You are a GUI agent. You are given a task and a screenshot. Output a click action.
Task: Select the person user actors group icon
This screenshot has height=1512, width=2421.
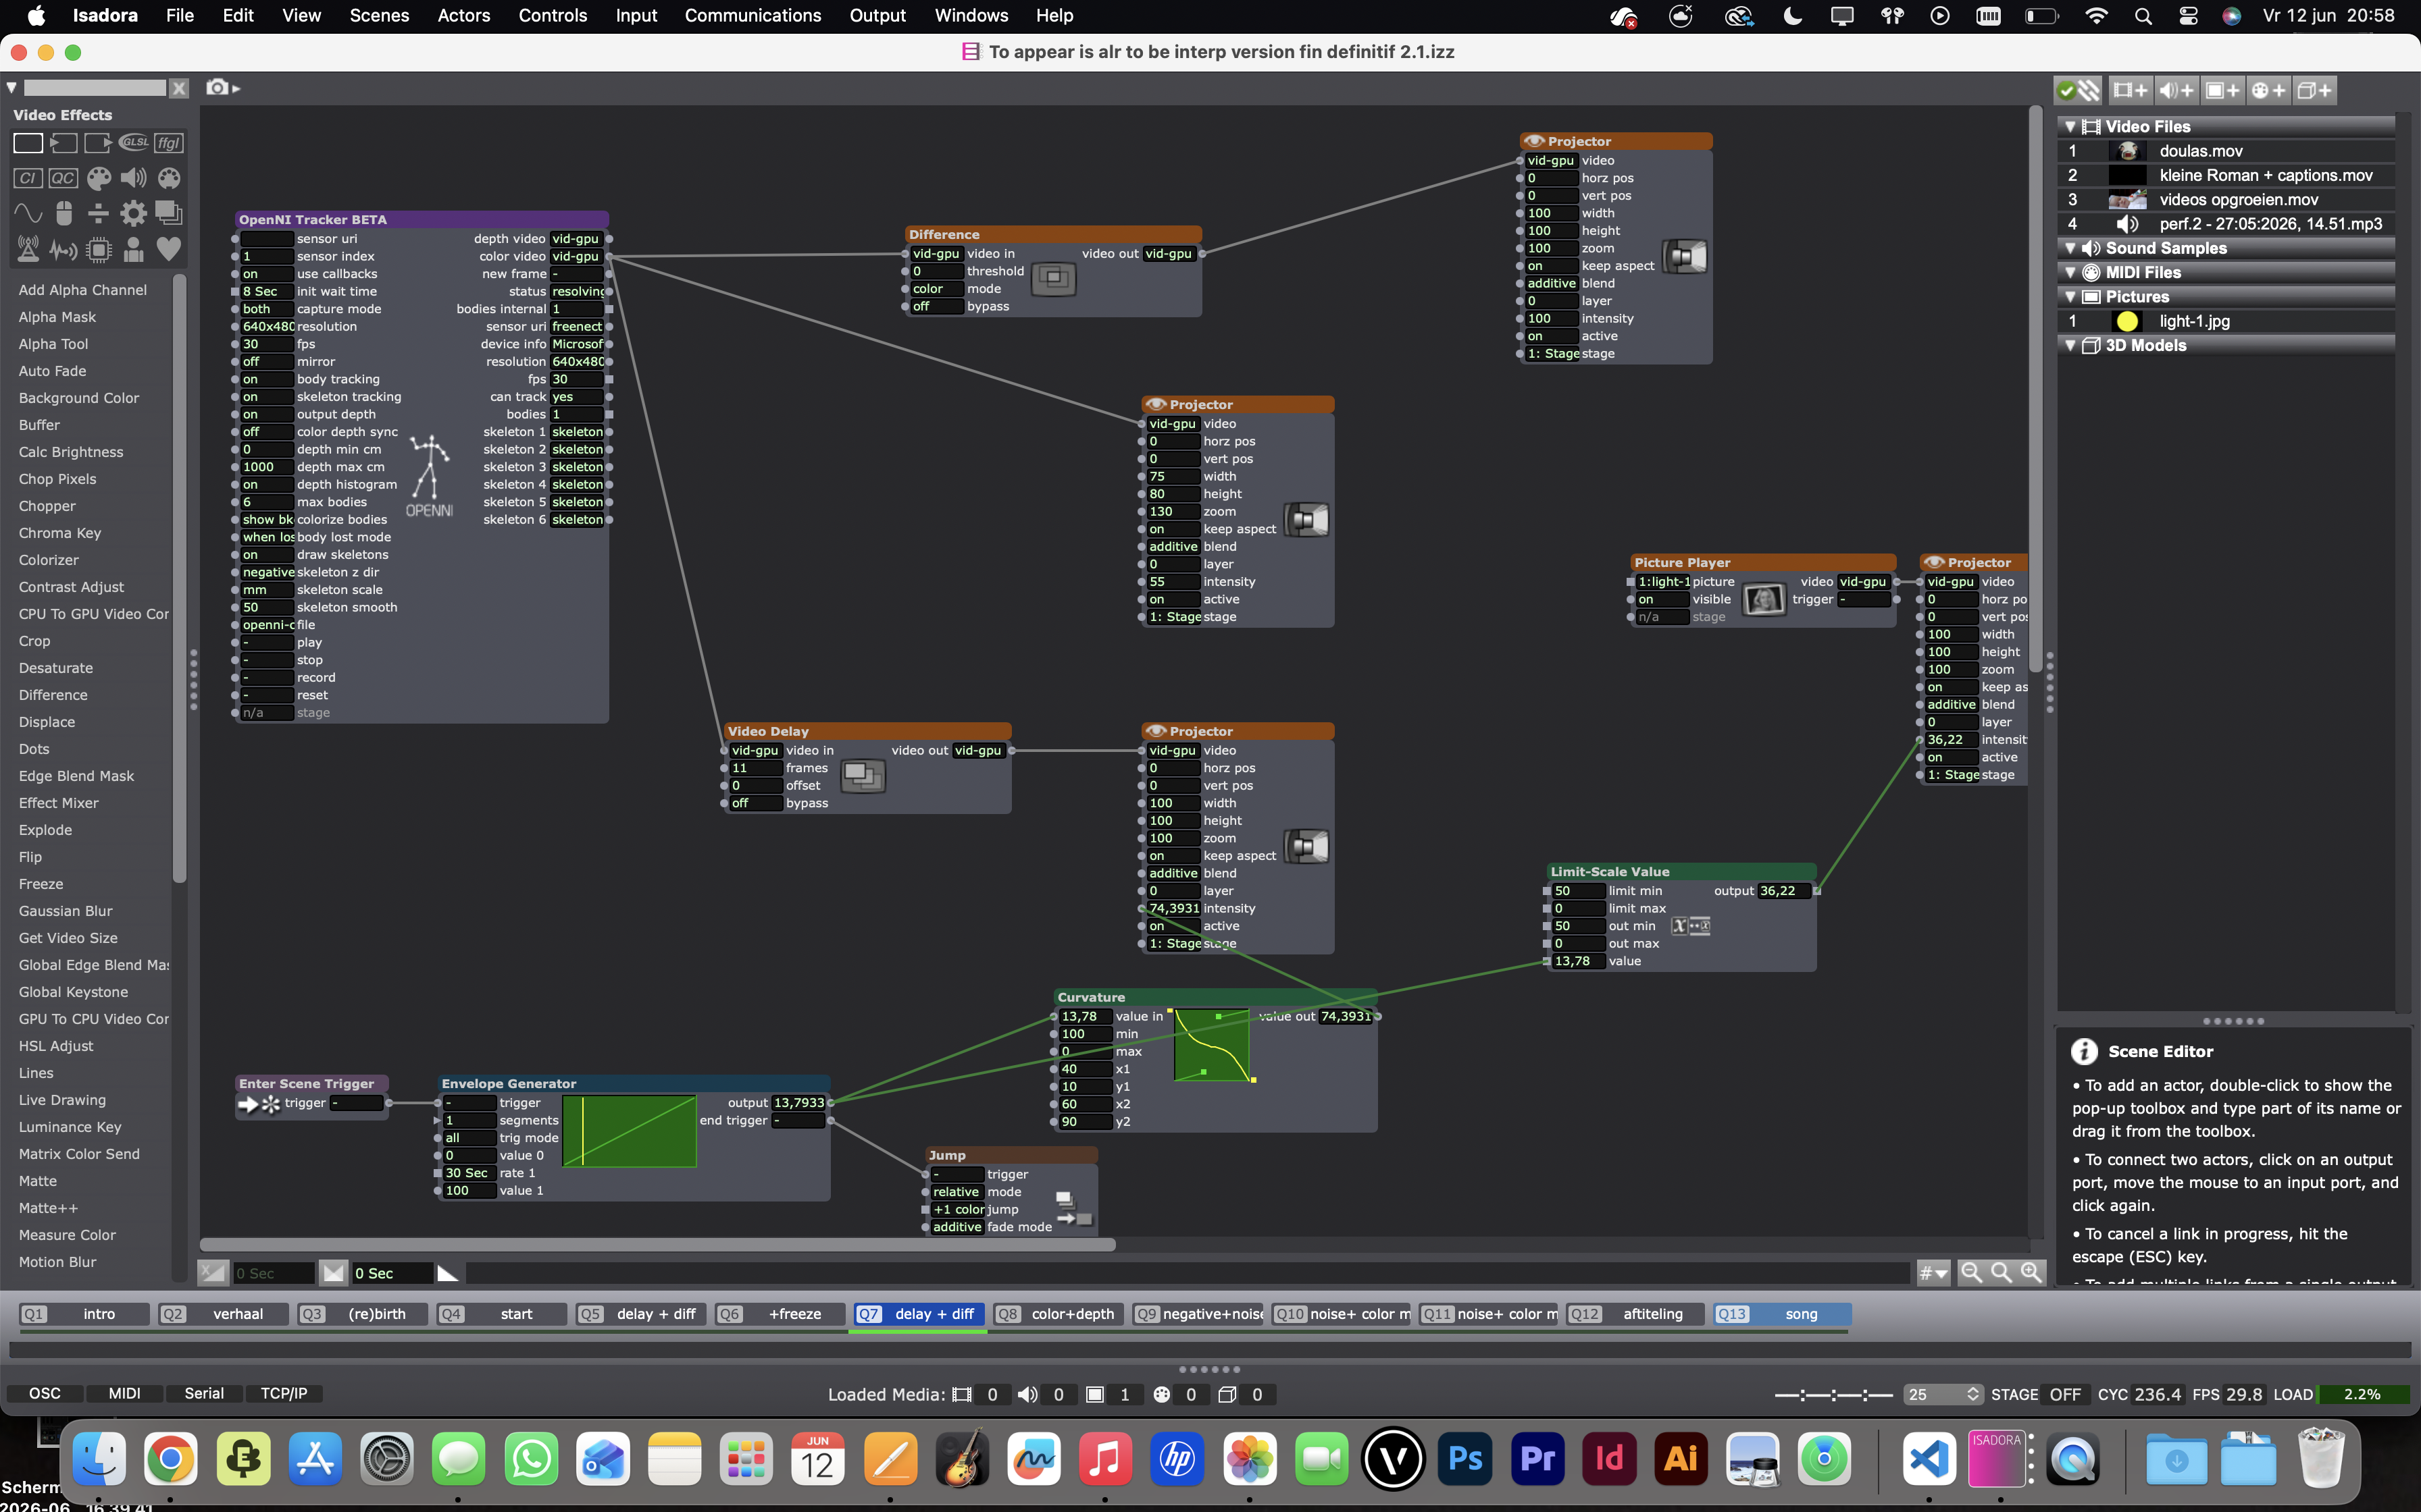click(133, 249)
